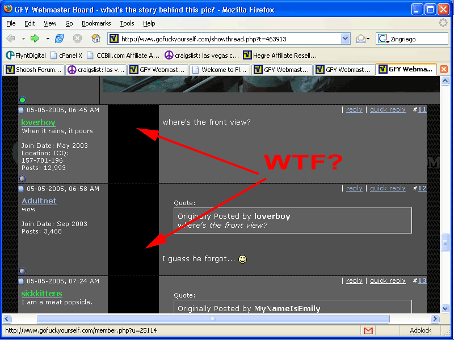Open the sickkittens user profile link
This screenshot has height=340, width=454.
[41, 294]
